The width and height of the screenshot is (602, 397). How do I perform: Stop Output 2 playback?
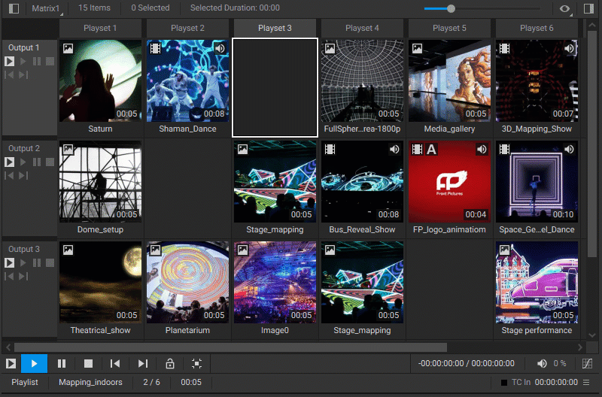50,162
